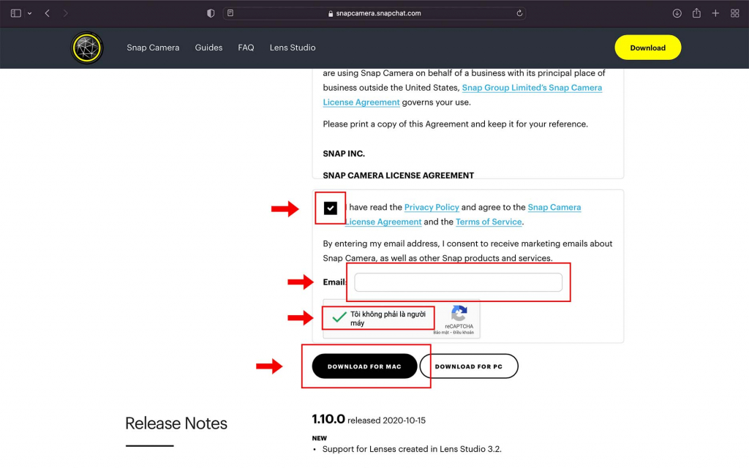Open a new tab with the plus icon
Image resolution: width=749 pixels, height=468 pixels.
click(x=715, y=13)
